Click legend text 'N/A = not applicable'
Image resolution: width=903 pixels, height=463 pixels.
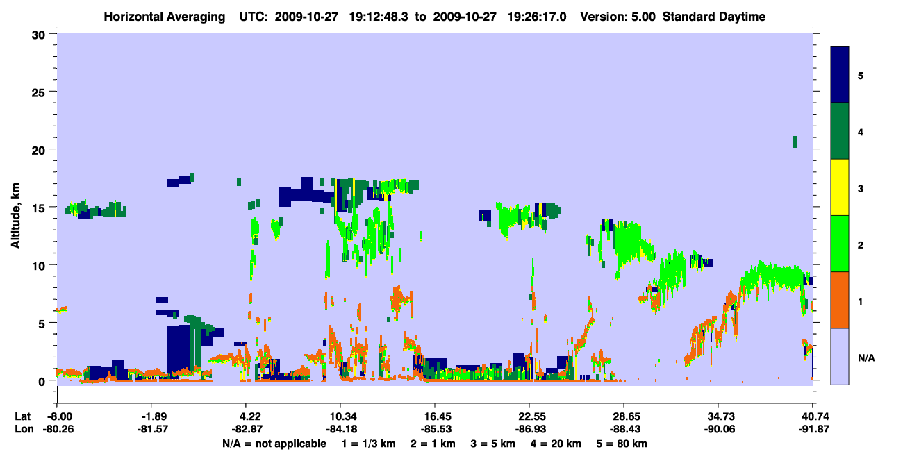click(274, 444)
